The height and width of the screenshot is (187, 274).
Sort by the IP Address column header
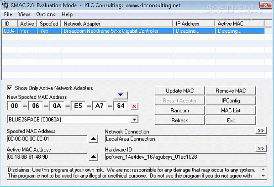click(x=194, y=24)
